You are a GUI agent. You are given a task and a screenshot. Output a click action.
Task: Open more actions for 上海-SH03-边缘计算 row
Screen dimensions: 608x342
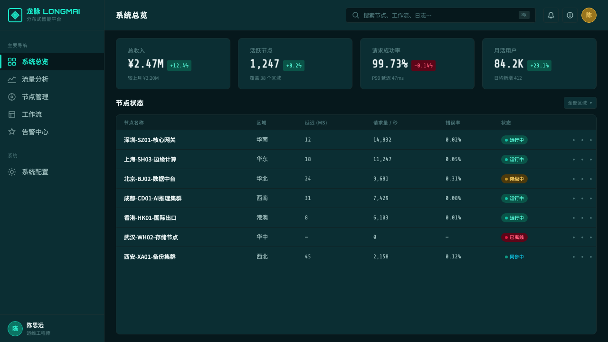[x=582, y=160]
